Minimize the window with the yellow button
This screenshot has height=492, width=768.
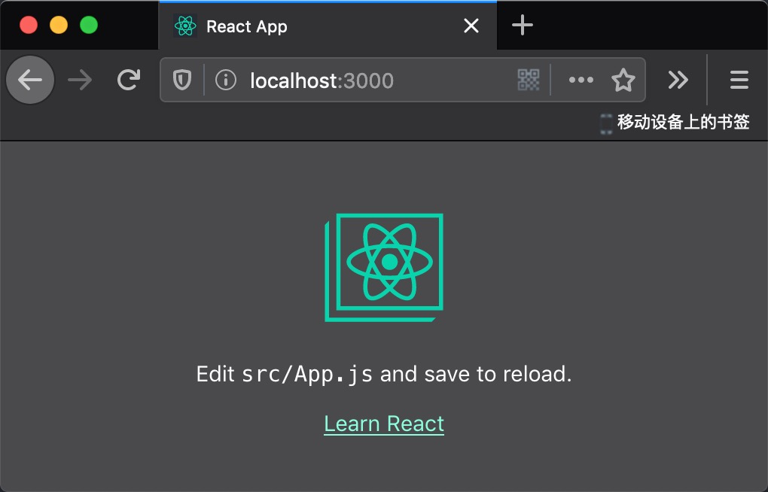click(x=59, y=25)
